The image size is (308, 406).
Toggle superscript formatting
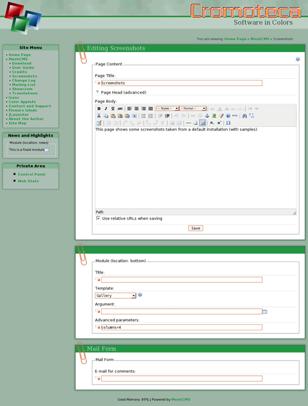tap(219, 123)
